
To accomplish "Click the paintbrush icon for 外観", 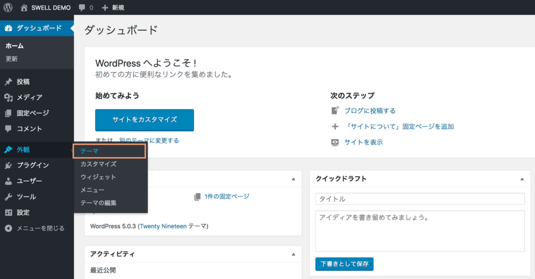I will (8, 150).
